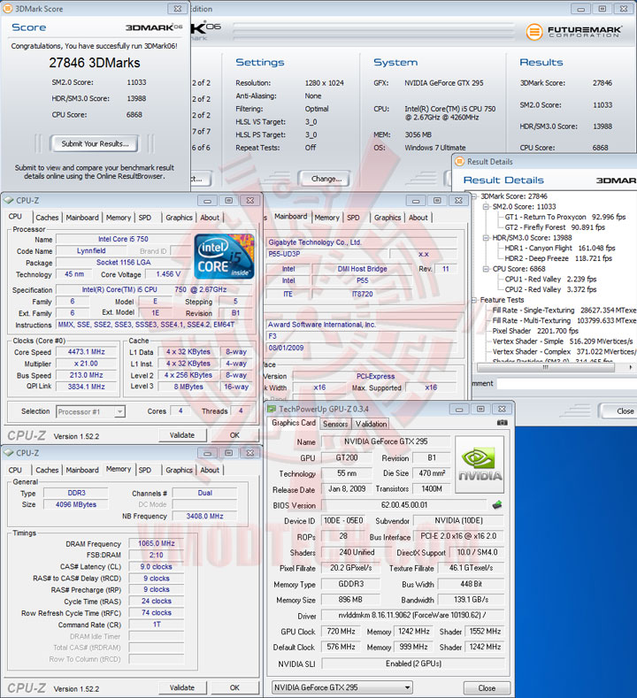637x698 pixels.
Task: Click the title icon of the CPU-Z memory window
Action: point(9,453)
